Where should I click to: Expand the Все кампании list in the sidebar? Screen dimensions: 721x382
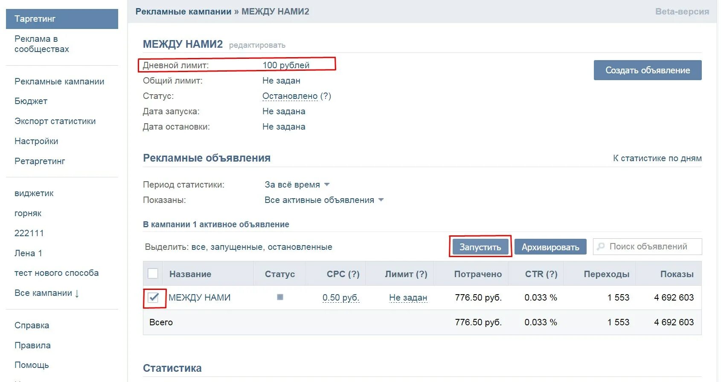click(x=47, y=293)
